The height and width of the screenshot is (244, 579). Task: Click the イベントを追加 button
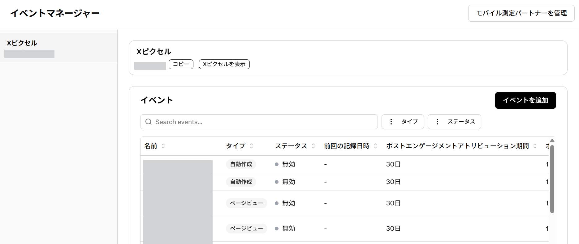(525, 100)
